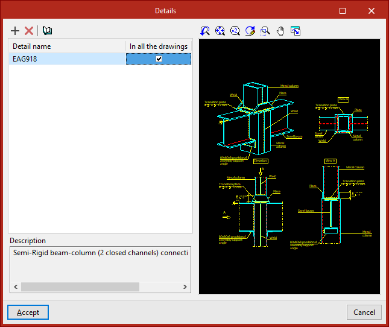Select the pan hand tool
The height and width of the screenshot is (327, 389).
[x=280, y=31]
